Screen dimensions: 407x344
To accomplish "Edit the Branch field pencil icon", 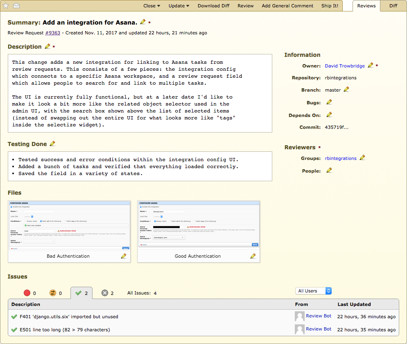I will coord(346,90).
